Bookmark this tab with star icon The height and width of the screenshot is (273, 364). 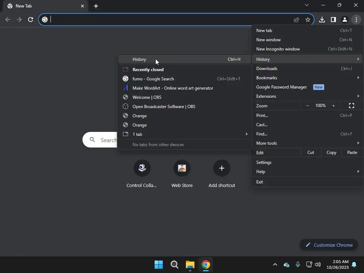[307, 20]
